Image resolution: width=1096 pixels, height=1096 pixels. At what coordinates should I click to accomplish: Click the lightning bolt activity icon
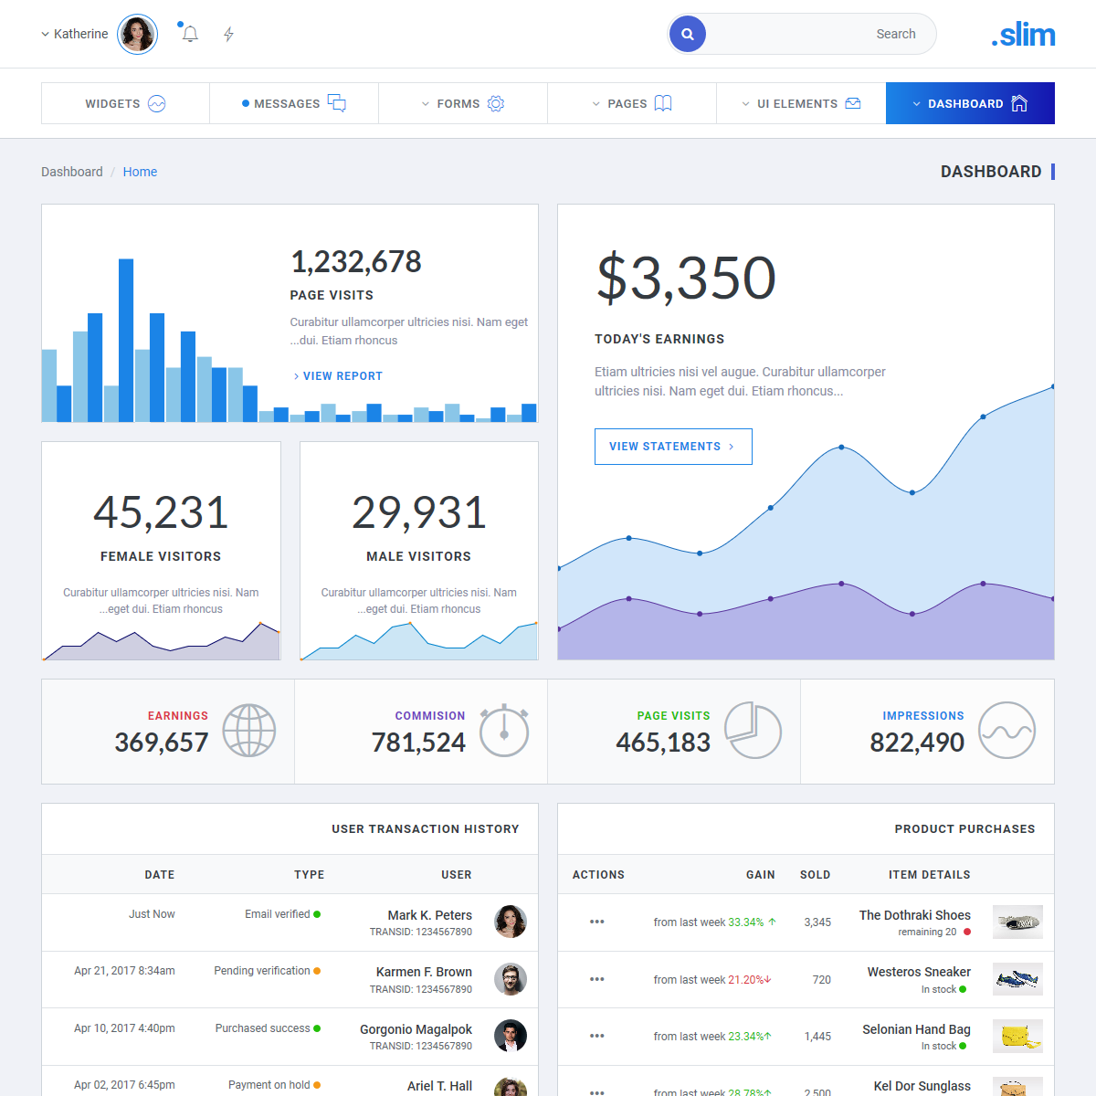228,35
